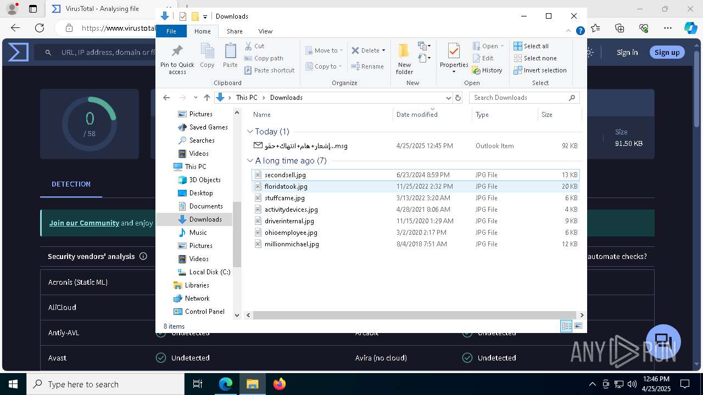The image size is (703, 395).
Task: Click the horizontal scrollbar in file list
Action: [415, 315]
